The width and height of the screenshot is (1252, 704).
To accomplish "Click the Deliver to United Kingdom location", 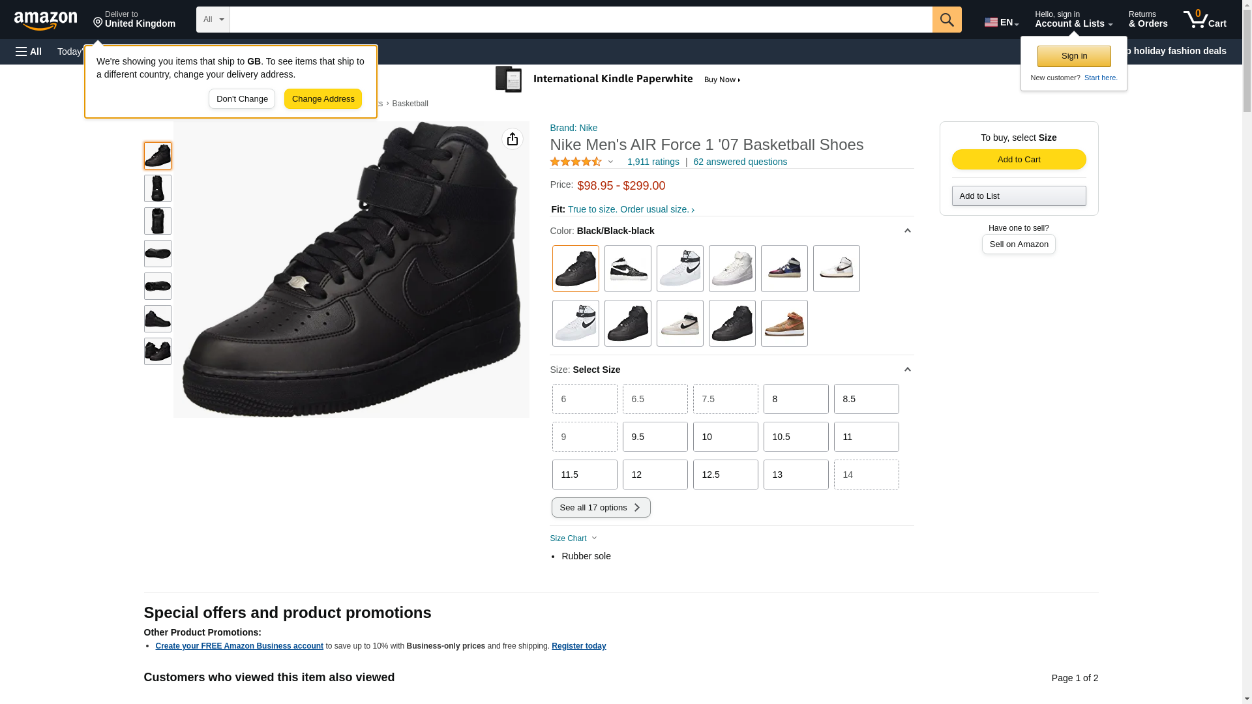I will point(134,20).
